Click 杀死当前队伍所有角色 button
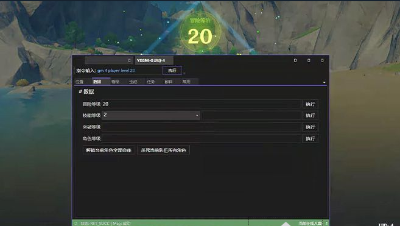 coord(164,150)
